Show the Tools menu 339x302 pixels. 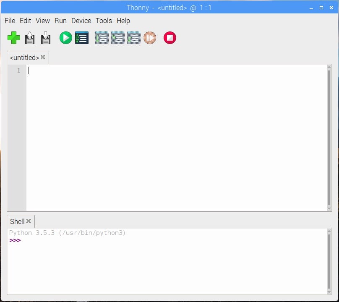click(104, 21)
